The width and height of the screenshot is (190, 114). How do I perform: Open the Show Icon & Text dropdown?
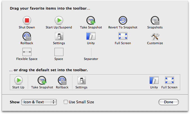[39, 102]
